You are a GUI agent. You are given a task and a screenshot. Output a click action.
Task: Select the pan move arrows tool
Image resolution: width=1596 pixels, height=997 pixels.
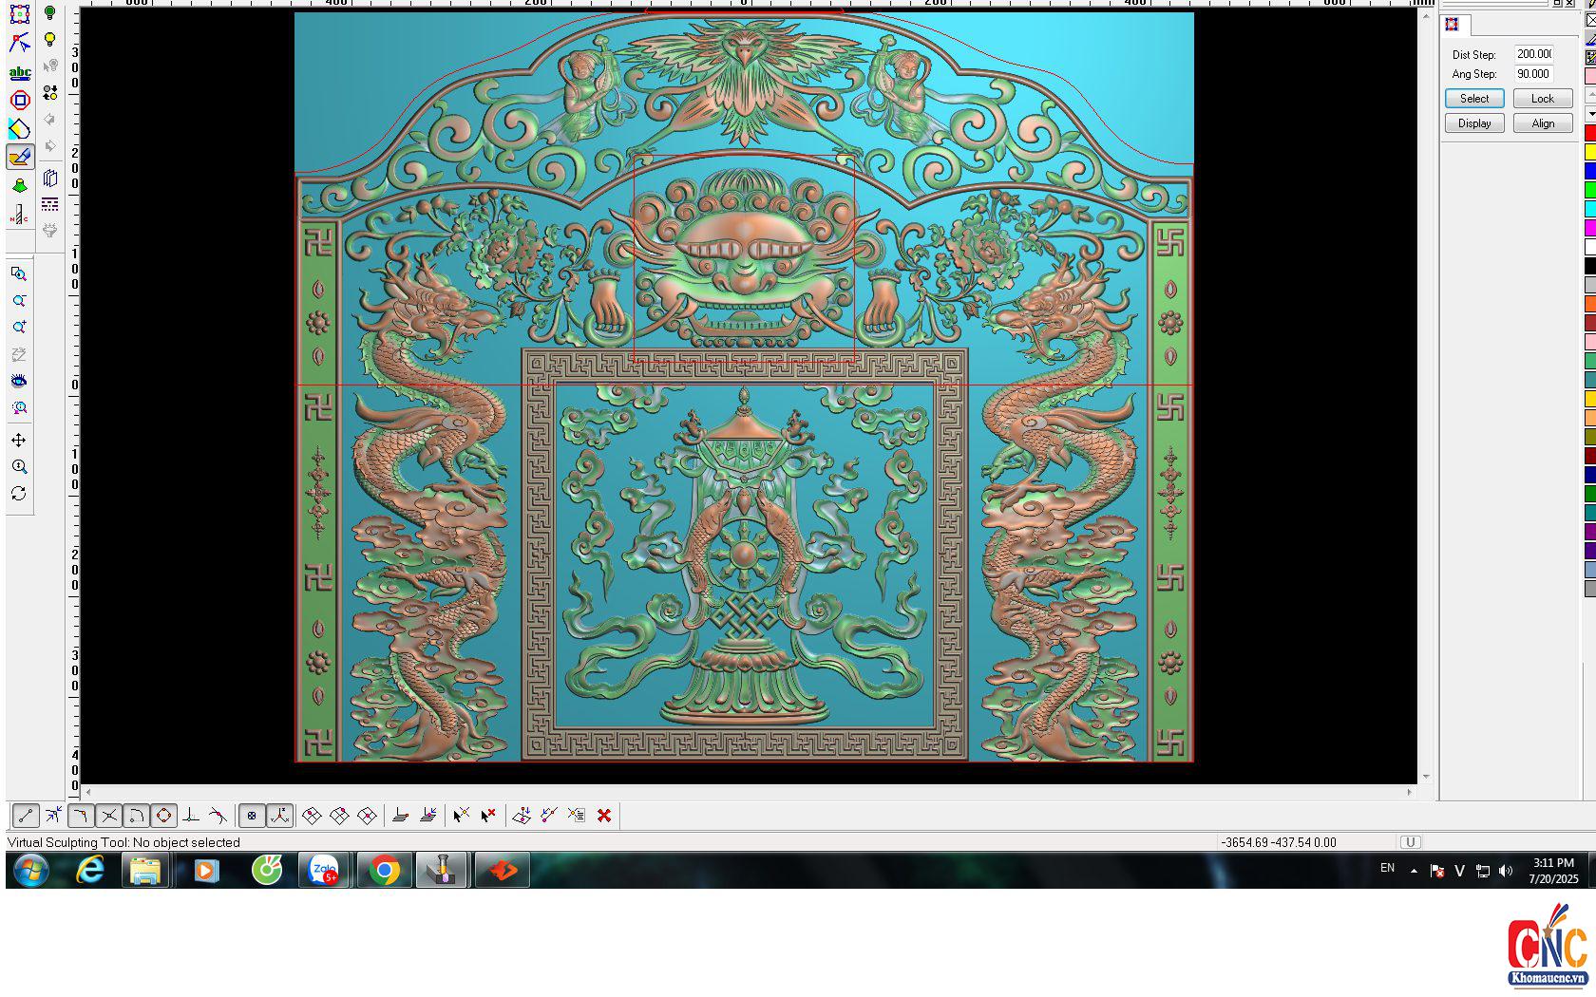pos(19,440)
